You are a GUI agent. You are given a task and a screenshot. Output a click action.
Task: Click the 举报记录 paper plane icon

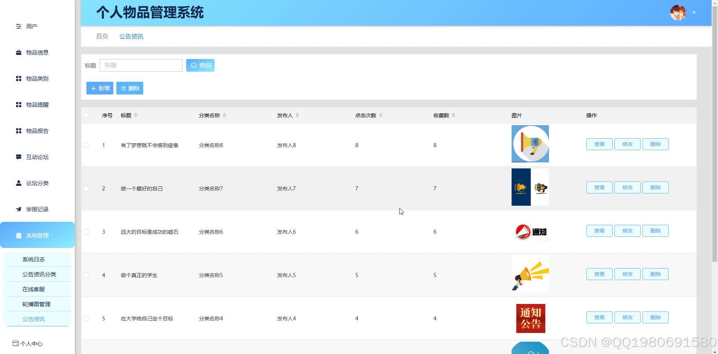(x=18, y=209)
